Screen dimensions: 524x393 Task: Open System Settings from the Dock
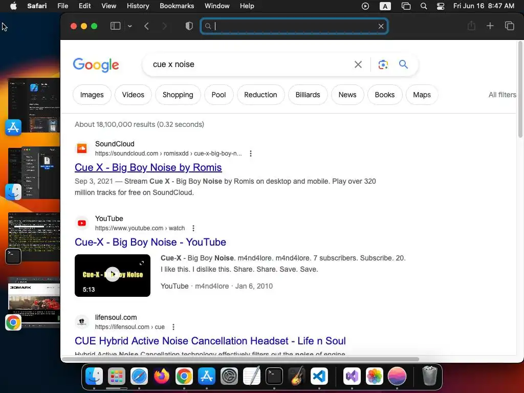pyautogui.click(x=229, y=376)
